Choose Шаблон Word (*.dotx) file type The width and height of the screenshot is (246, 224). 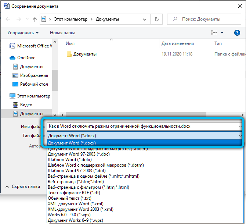click(x=70, y=160)
